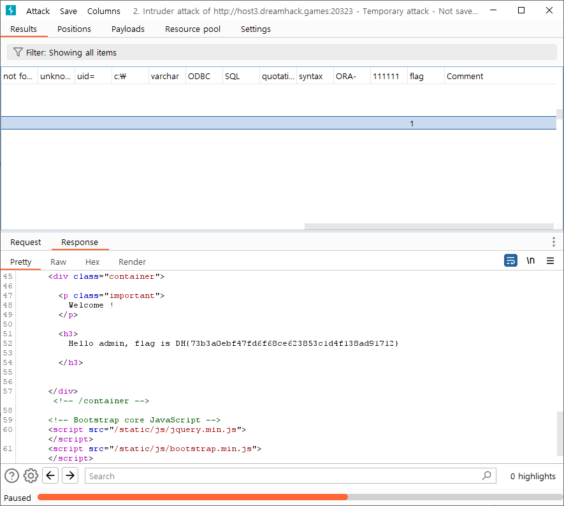This screenshot has width=564, height=506.
Task: Open the Columns menu
Action: pyautogui.click(x=103, y=11)
